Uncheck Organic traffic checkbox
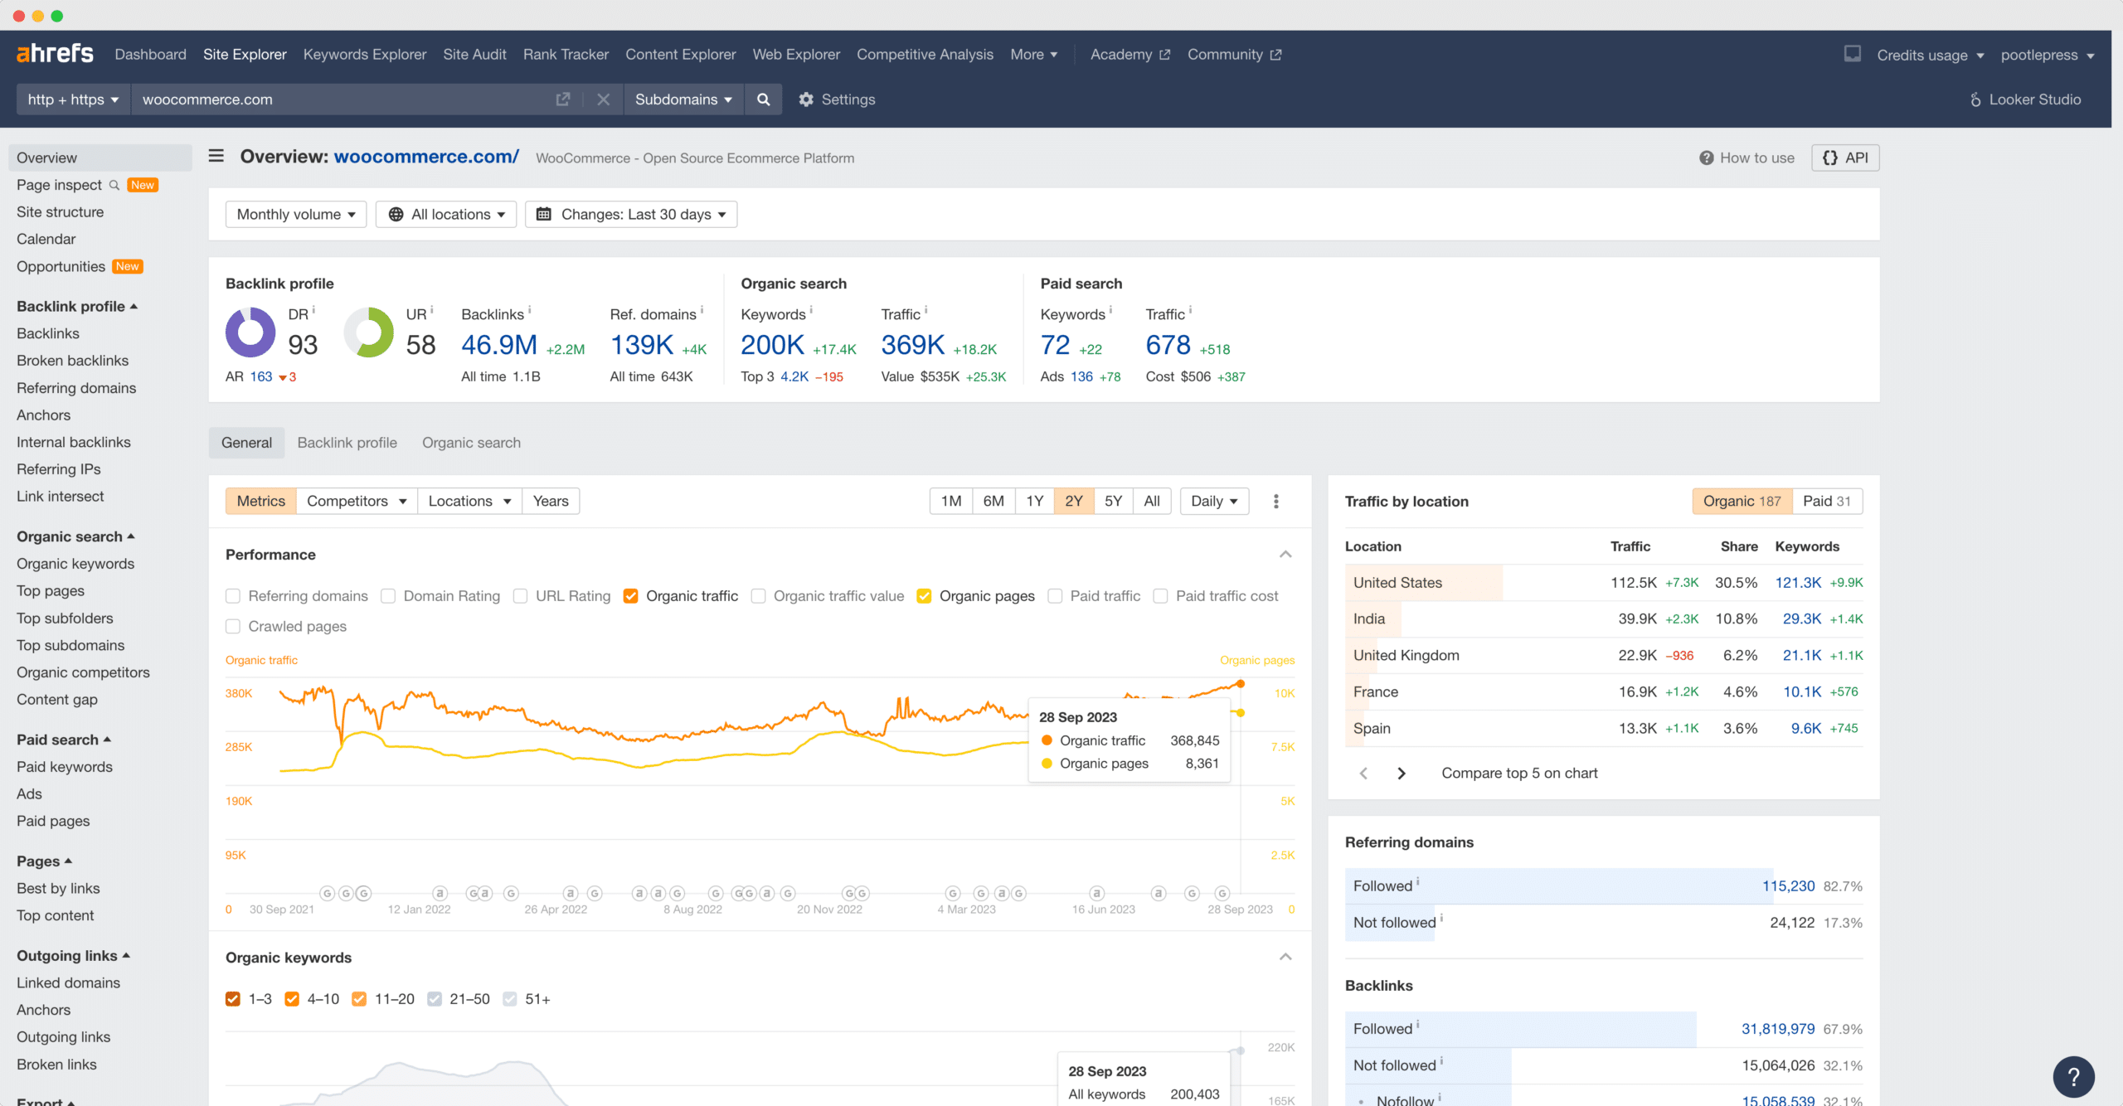 click(631, 596)
